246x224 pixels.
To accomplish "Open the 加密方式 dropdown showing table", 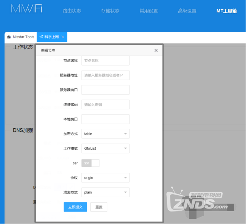I will pos(105,134).
